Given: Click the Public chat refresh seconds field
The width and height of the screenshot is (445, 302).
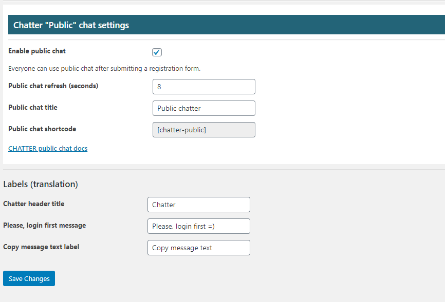Looking at the screenshot, I should [204, 87].
